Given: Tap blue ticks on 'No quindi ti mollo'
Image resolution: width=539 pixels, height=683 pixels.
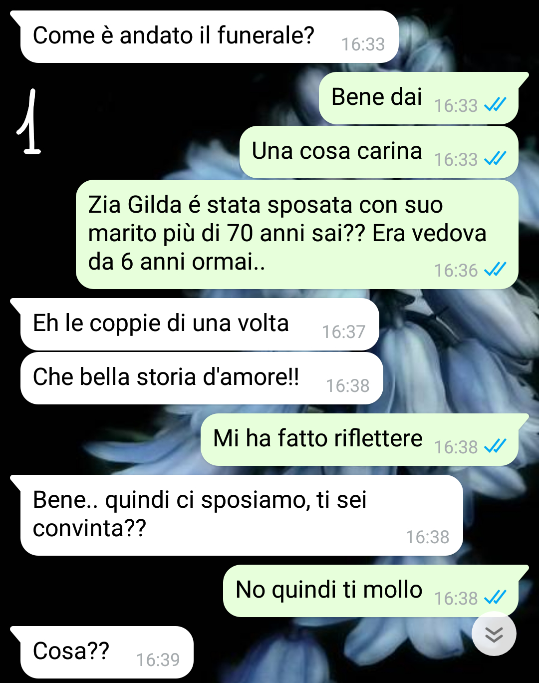Looking at the screenshot, I should pos(495,597).
